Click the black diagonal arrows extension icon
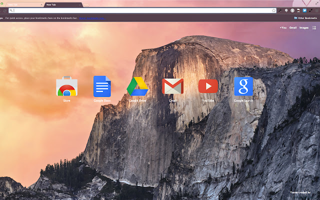 (310, 10)
